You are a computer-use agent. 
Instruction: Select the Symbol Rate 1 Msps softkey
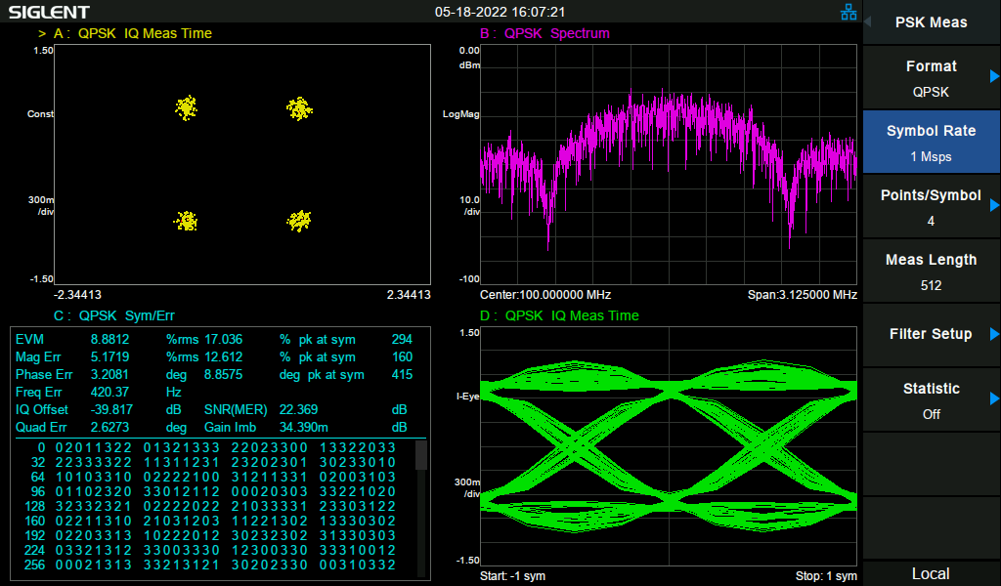pos(931,143)
